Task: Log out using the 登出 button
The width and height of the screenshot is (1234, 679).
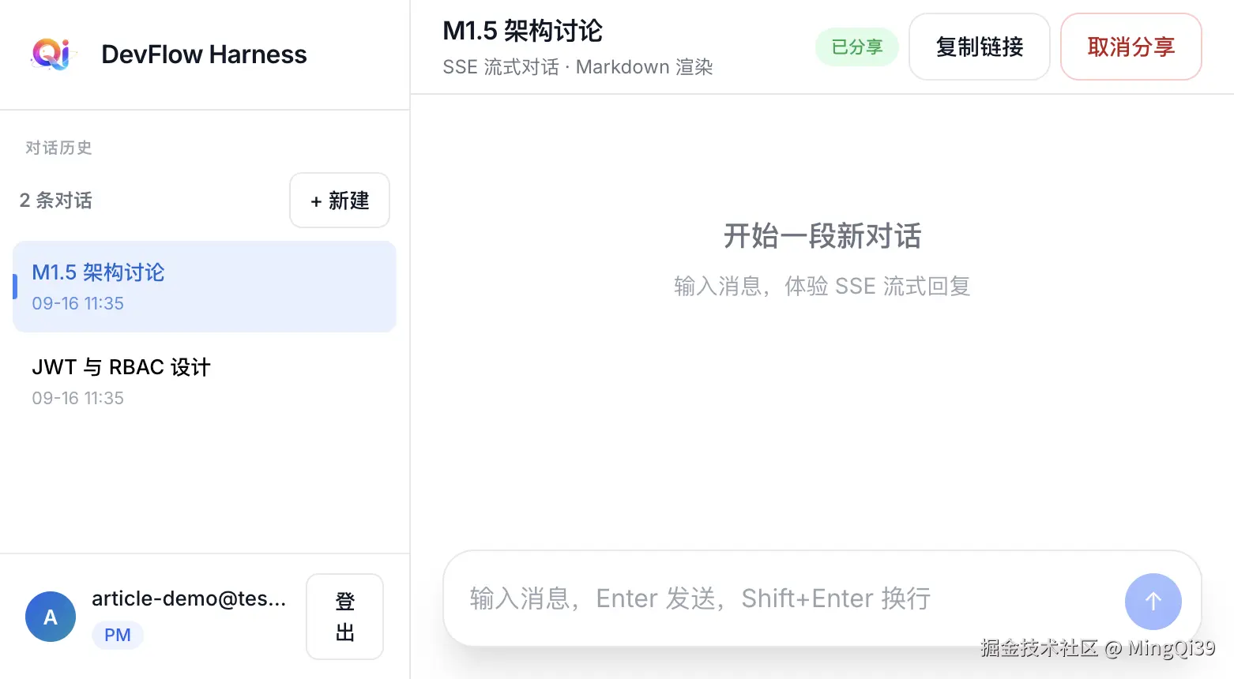Action: coord(344,617)
